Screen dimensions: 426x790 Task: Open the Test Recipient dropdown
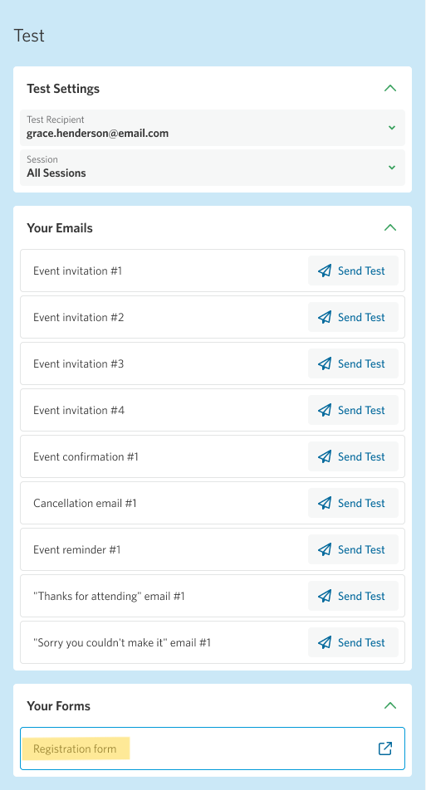(213, 128)
